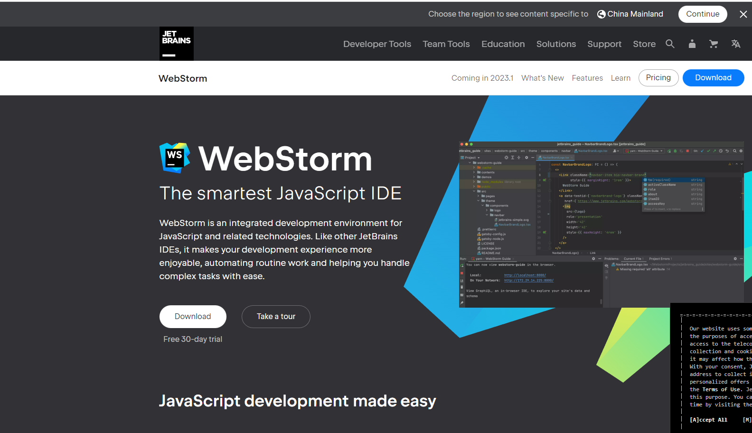Viewport: 752px width, 433px height.
Task: Click the localhost:8000 link in IDE screenshot
Action: coord(525,275)
